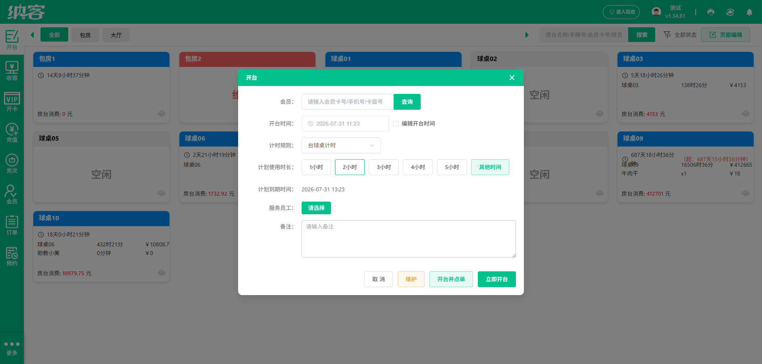The width and height of the screenshot is (762, 364).
Task: Open the VIP 开卡 sidebar icon
Action: pos(12,101)
